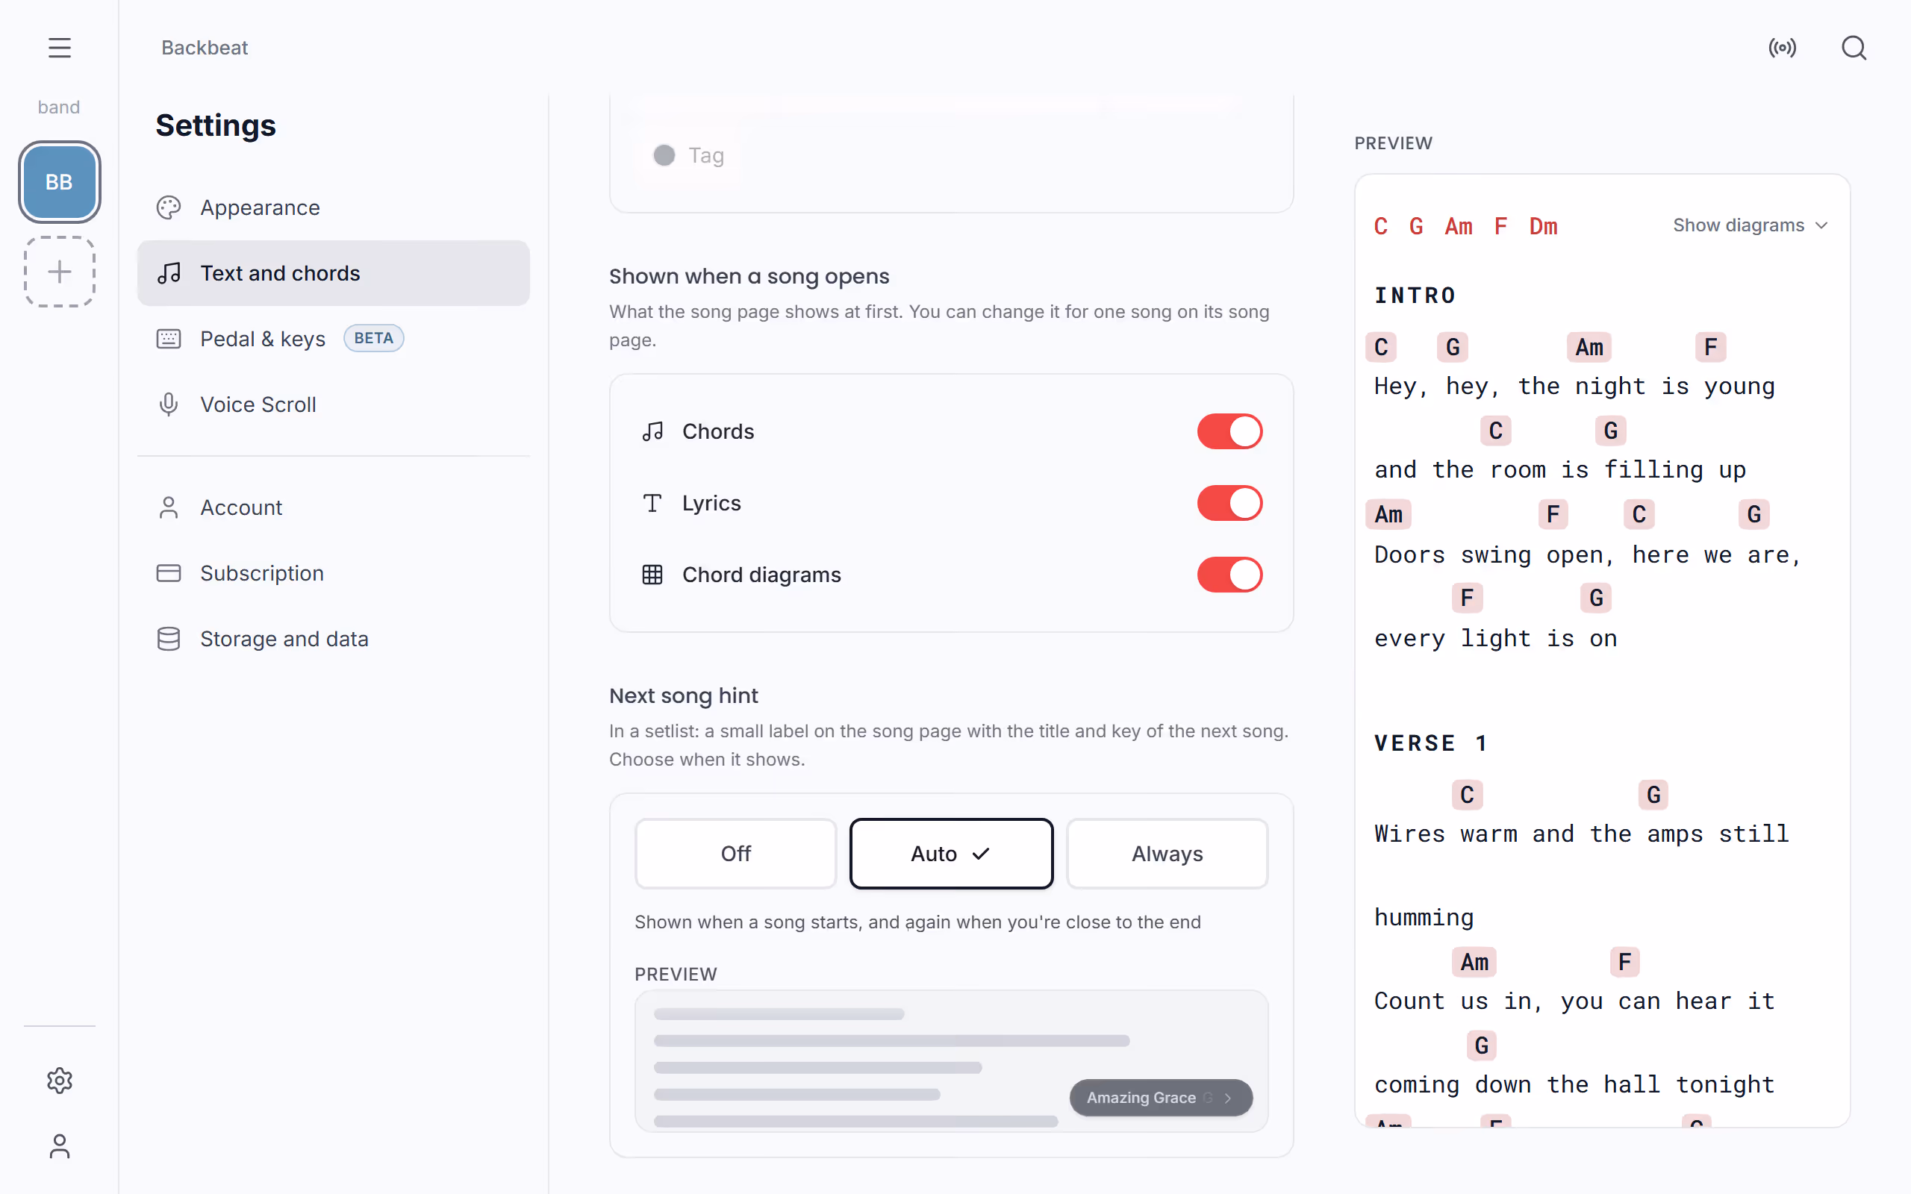Select Auto for next song hint

(951, 854)
